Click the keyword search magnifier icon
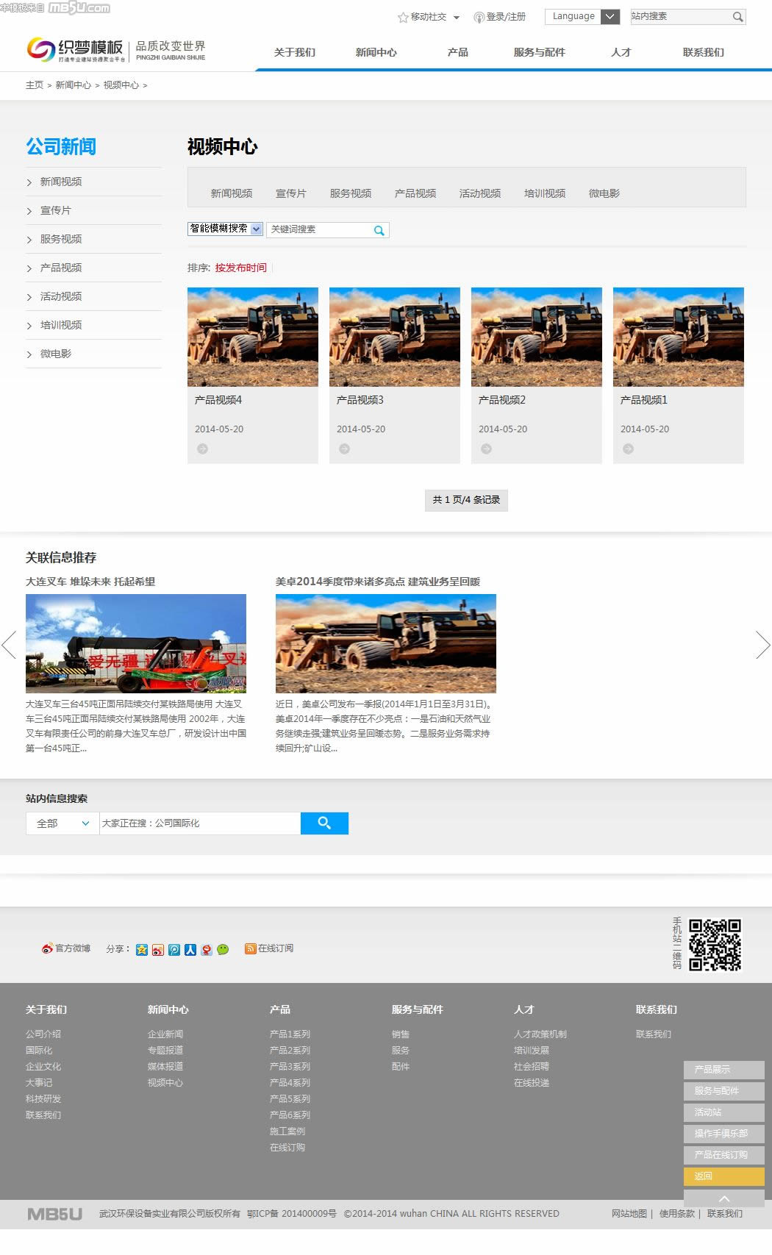This screenshot has height=1255, width=772. pyautogui.click(x=379, y=230)
